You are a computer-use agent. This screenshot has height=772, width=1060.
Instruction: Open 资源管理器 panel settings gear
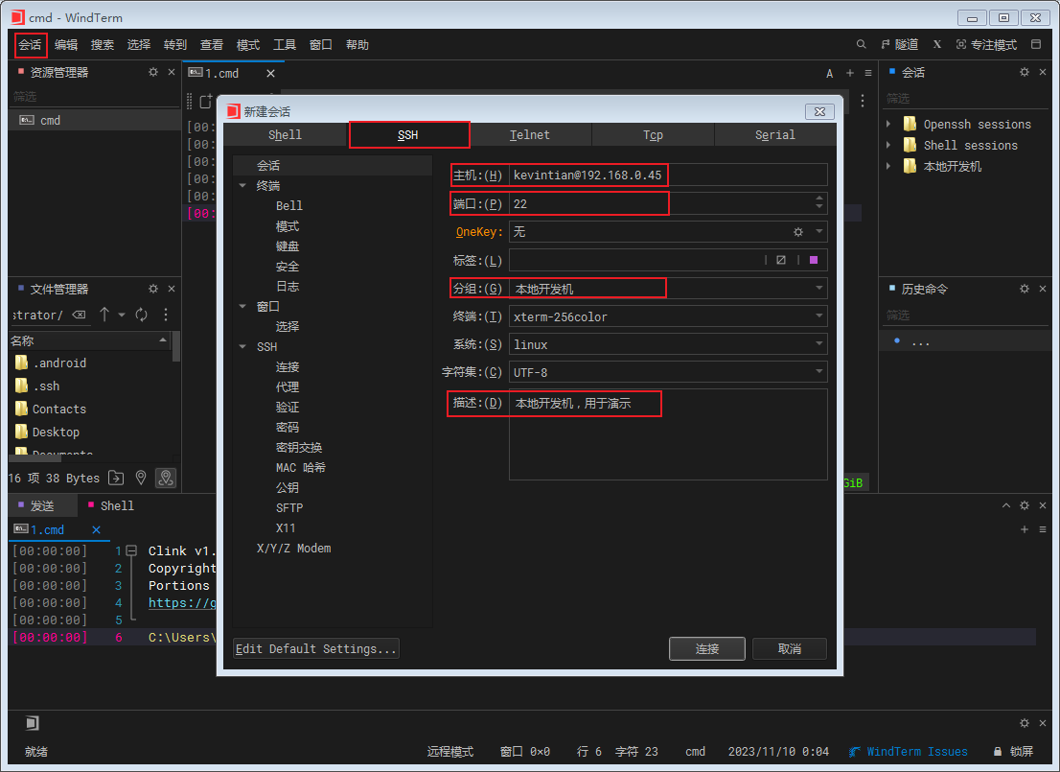coord(152,73)
